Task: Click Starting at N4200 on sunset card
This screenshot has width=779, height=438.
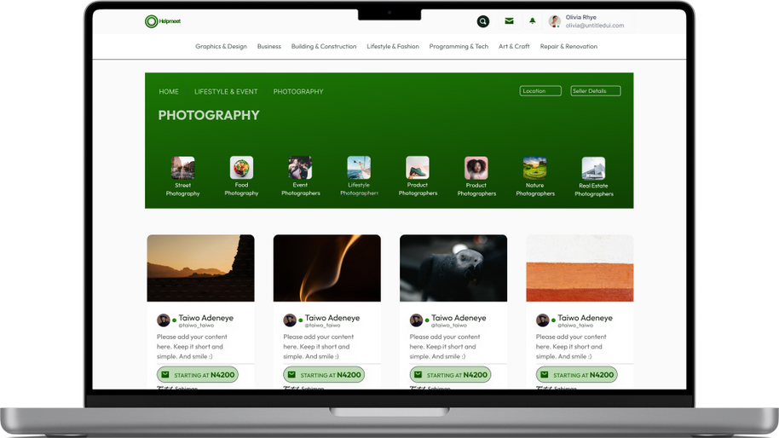Action: point(198,375)
